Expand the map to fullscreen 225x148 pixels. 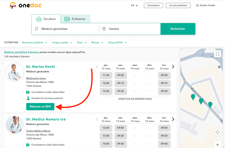tap(217, 54)
